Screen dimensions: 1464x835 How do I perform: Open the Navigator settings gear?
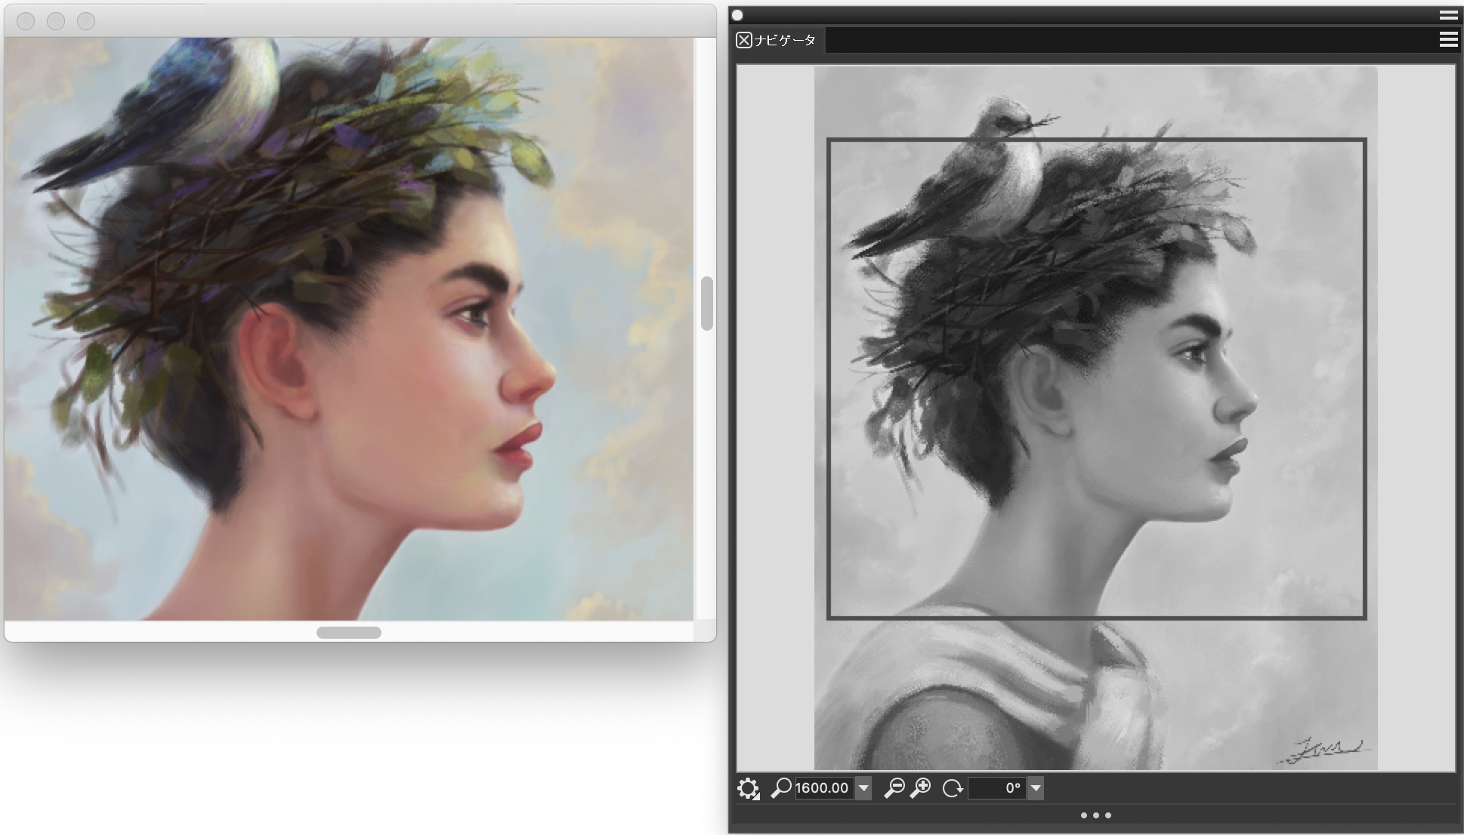(x=748, y=788)
